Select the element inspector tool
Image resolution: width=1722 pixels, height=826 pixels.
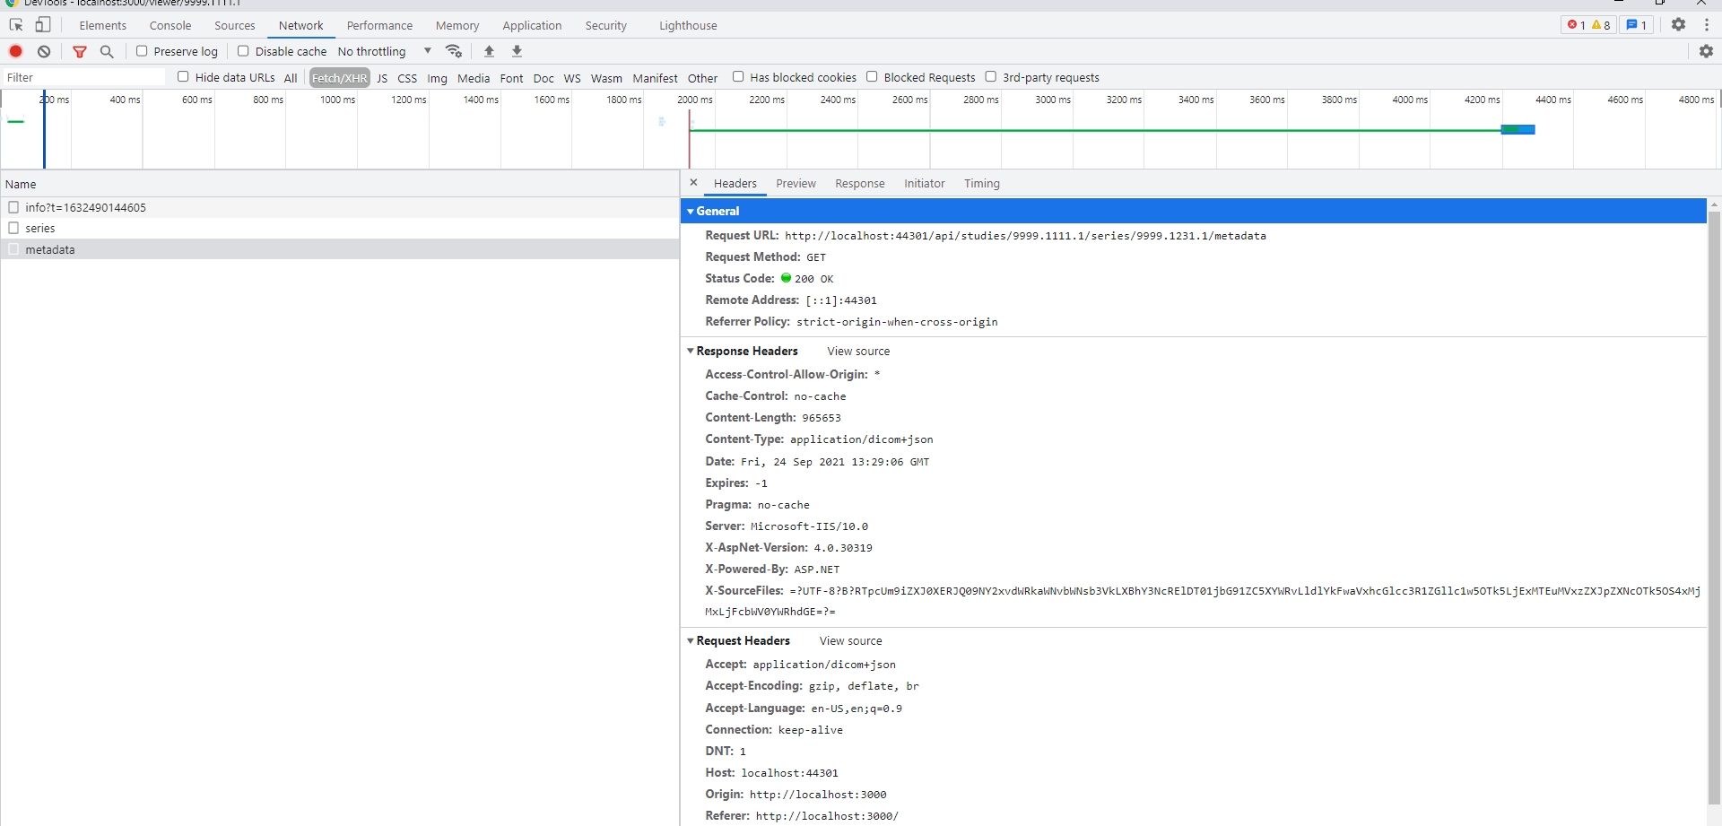pyautogui.click(x=14, y=24)
